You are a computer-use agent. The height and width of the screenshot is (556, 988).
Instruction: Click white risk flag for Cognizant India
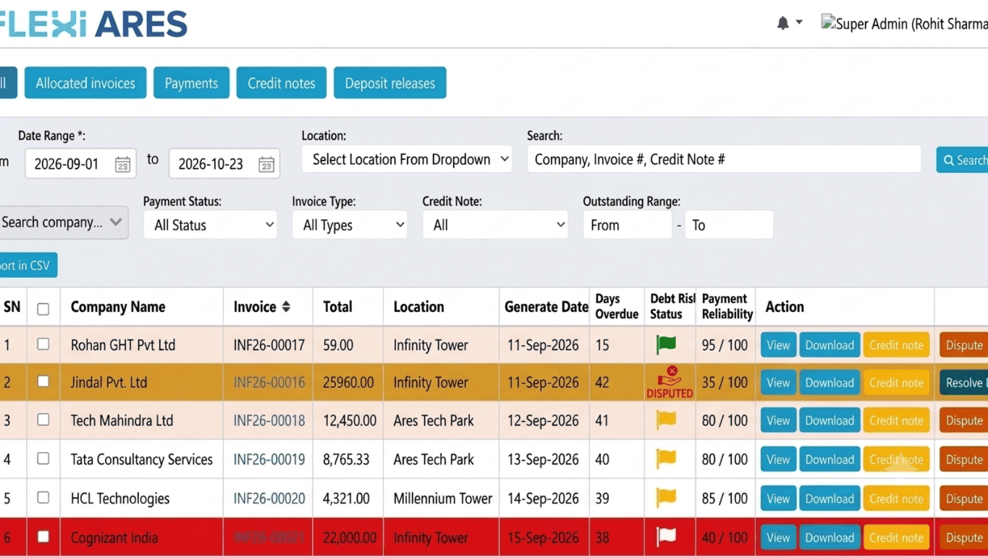666,537
